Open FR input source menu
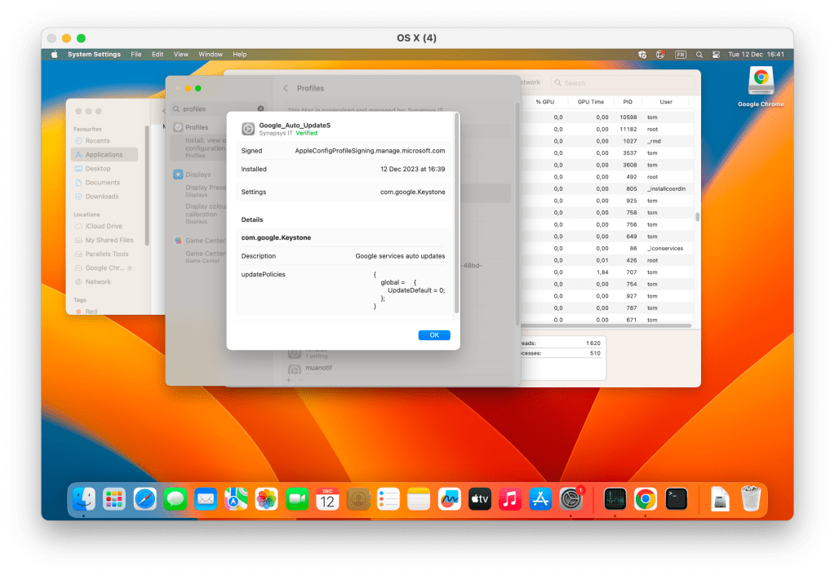This screenshot has height=575, width=835. [680, 55]
